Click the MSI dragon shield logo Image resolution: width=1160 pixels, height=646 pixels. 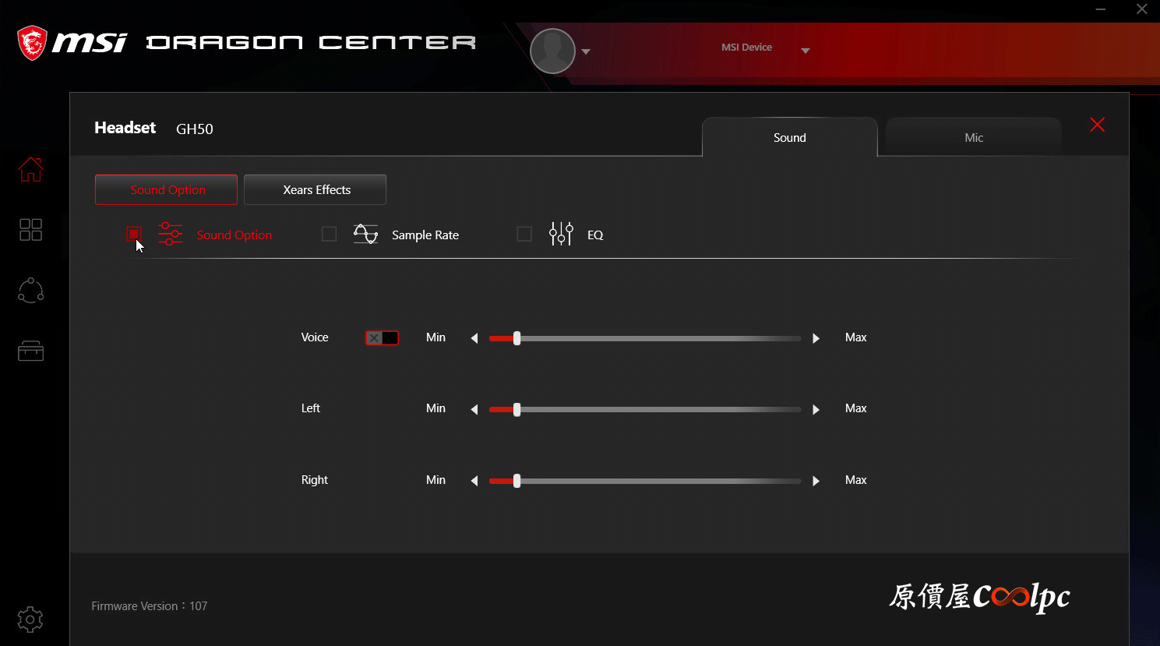[33, 43]
